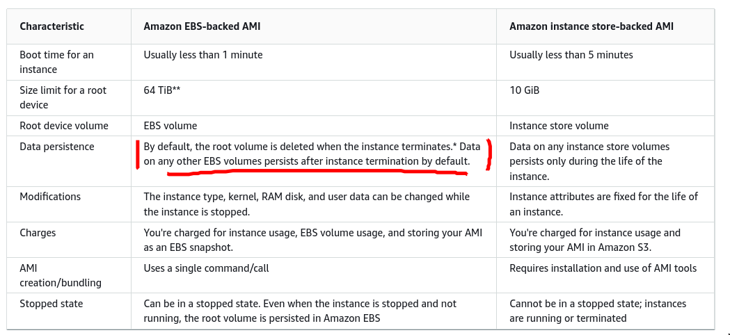Image resolution: width=730 pixels, height=335 pixels.
Task: Click the "Instance store volume" cell
Action: point(559,126)
